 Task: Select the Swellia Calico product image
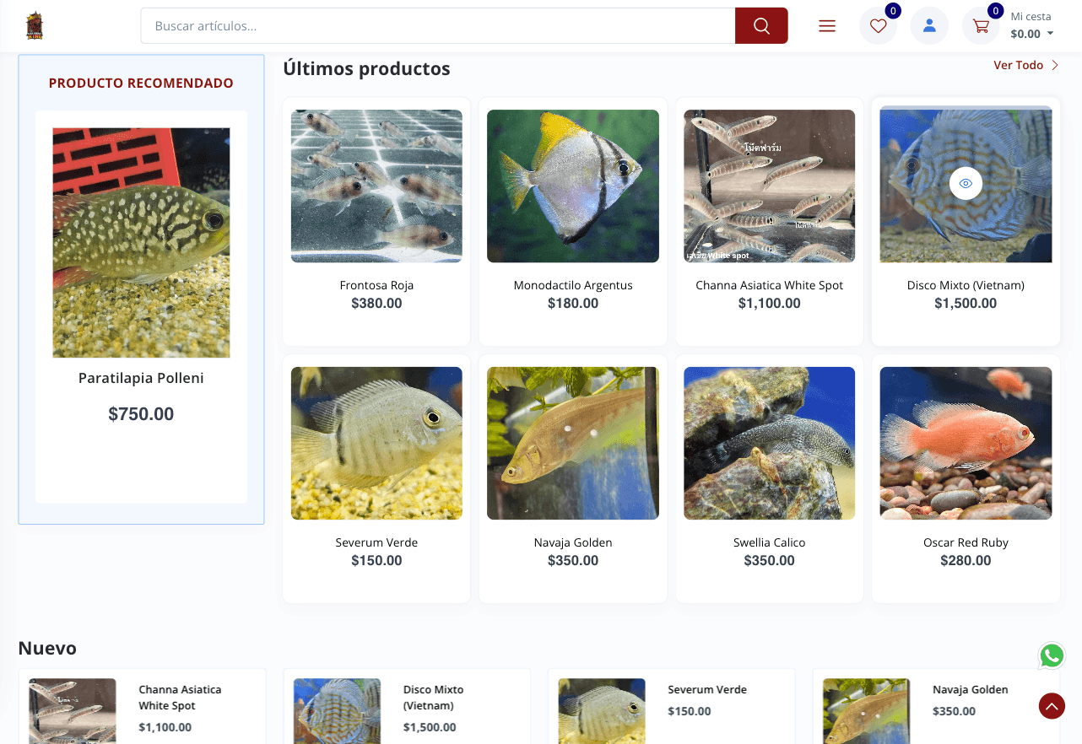pyautogui.click(x=769, y=443)
